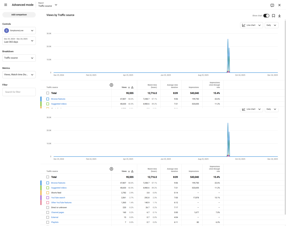Select the Direct or unknown checkbox
Image resolution: width=286 pixels, height=226 pixels.
coord(48,208)
